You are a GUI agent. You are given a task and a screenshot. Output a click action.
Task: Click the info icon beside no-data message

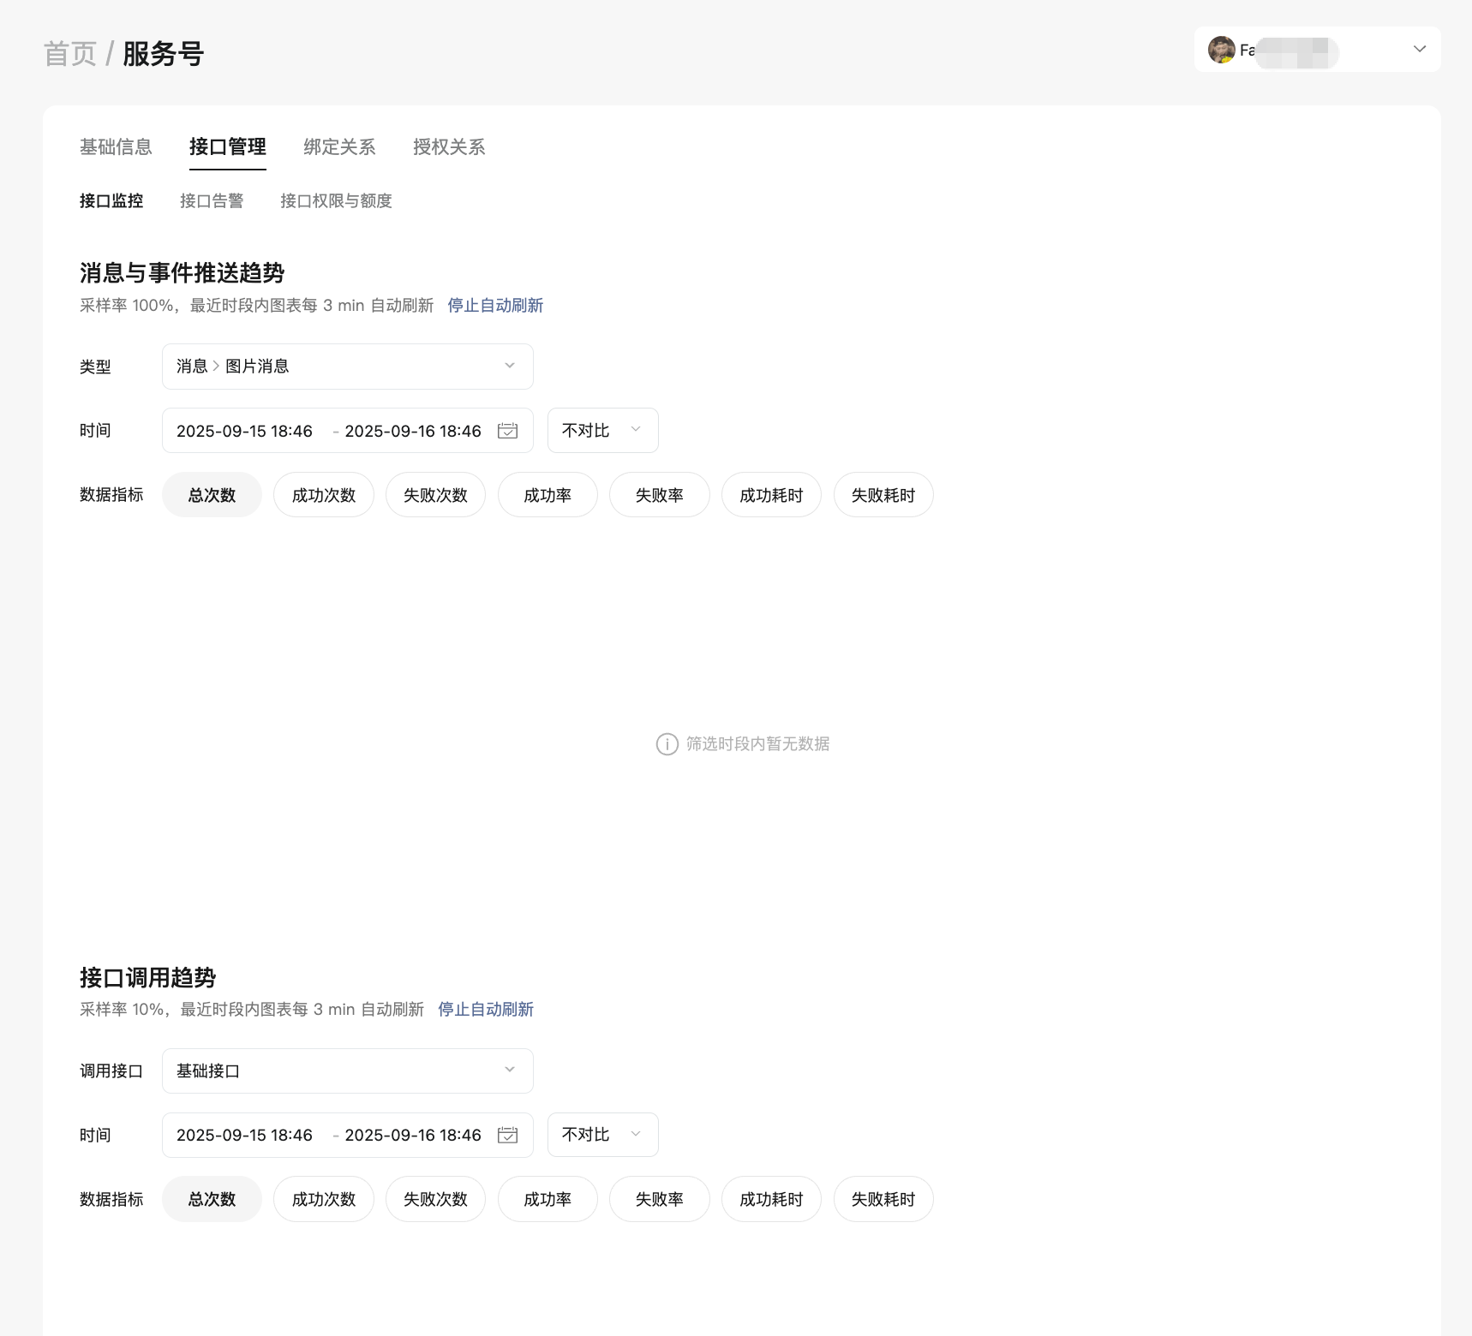click(667, 744)
